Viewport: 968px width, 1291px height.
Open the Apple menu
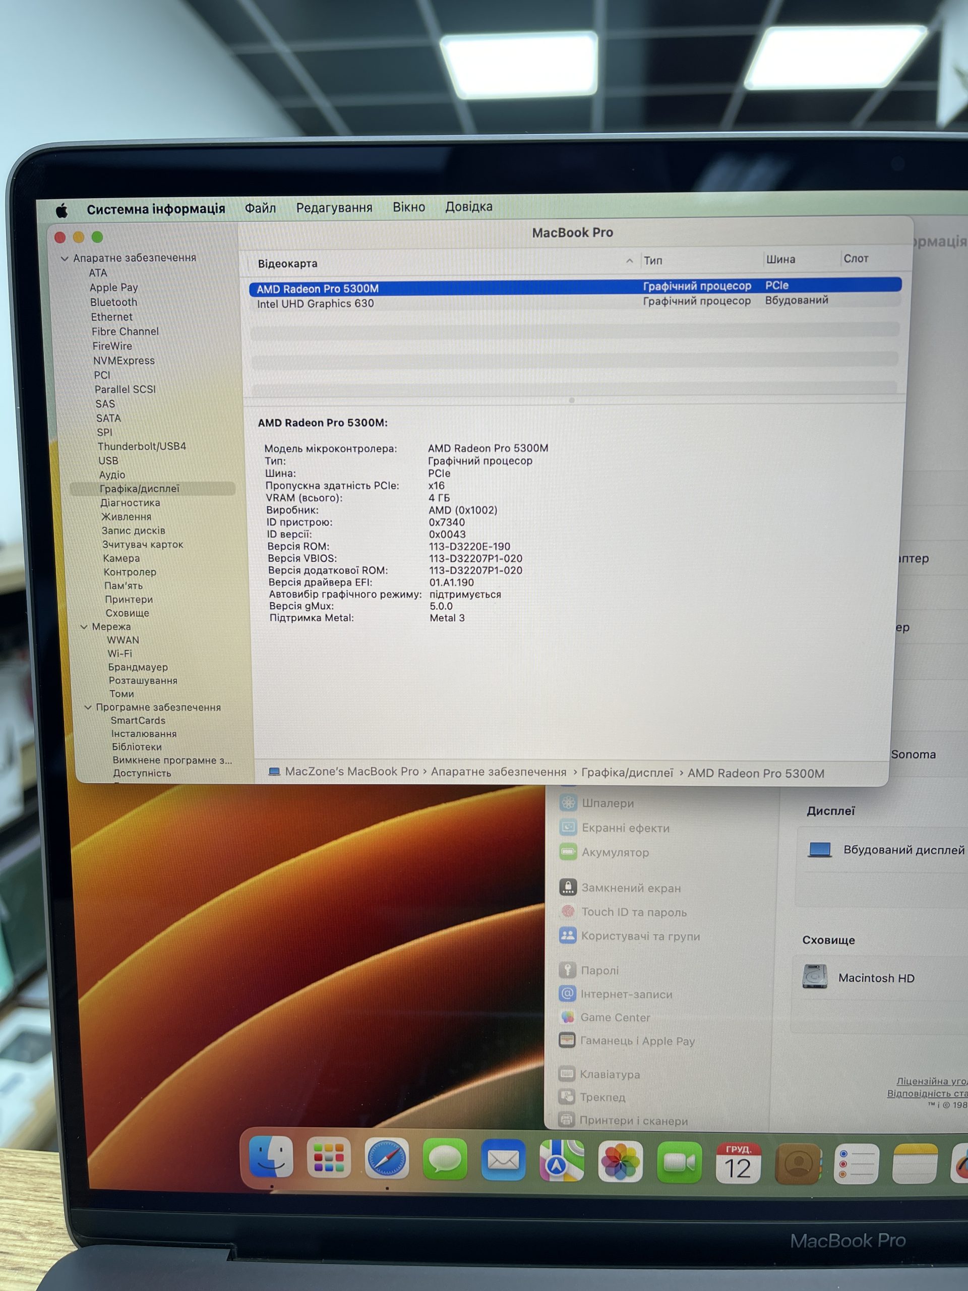(62, 210)
